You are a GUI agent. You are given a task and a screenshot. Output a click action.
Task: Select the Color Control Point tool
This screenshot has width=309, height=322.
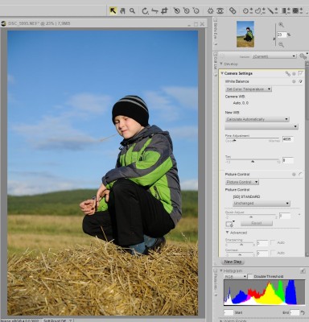[x=210, y=10]
